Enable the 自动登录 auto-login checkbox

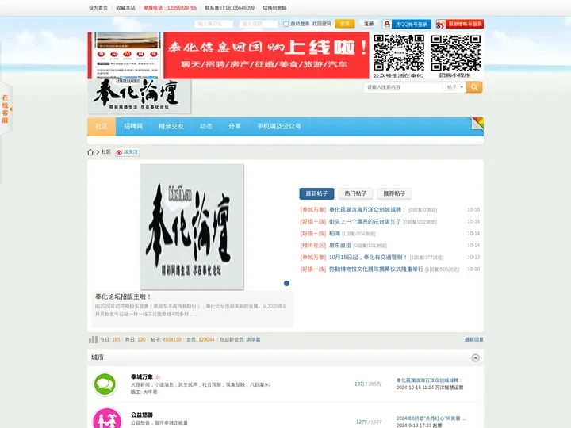[x=286, y=24]
